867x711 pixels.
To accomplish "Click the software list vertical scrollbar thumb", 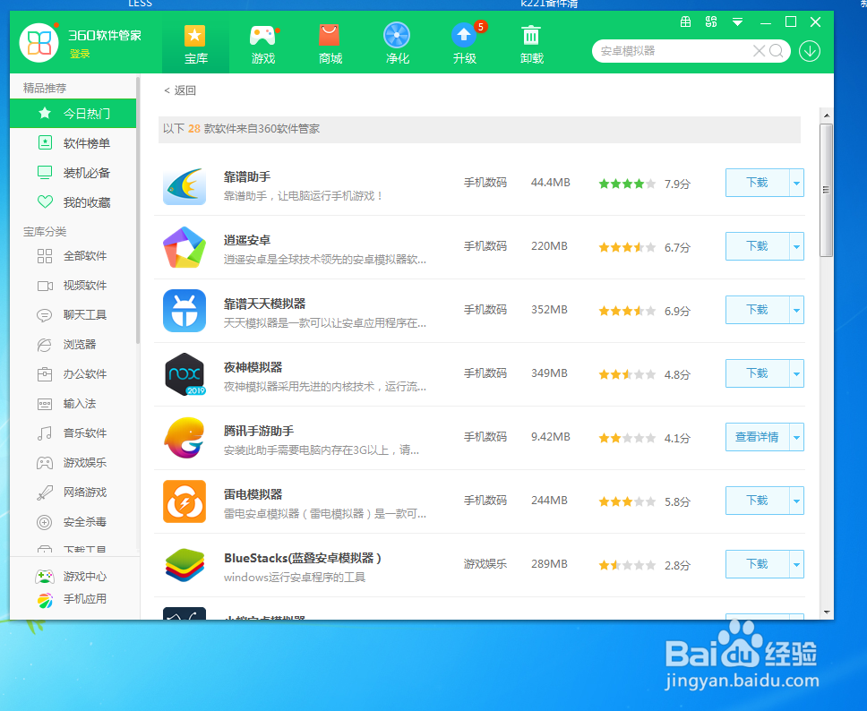I will (826, 190).
